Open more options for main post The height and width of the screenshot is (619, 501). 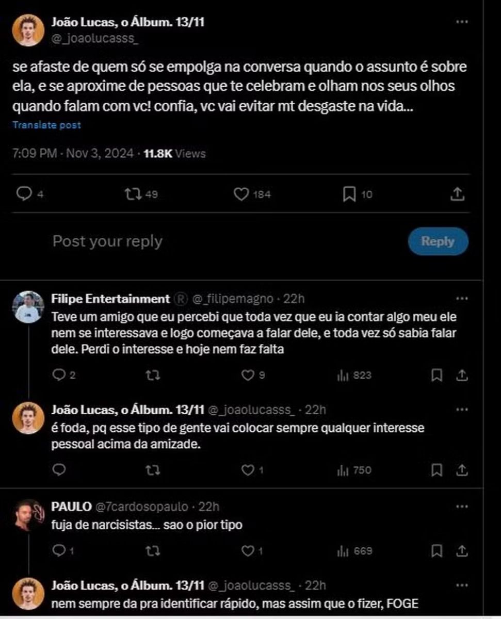pos(463,22)
